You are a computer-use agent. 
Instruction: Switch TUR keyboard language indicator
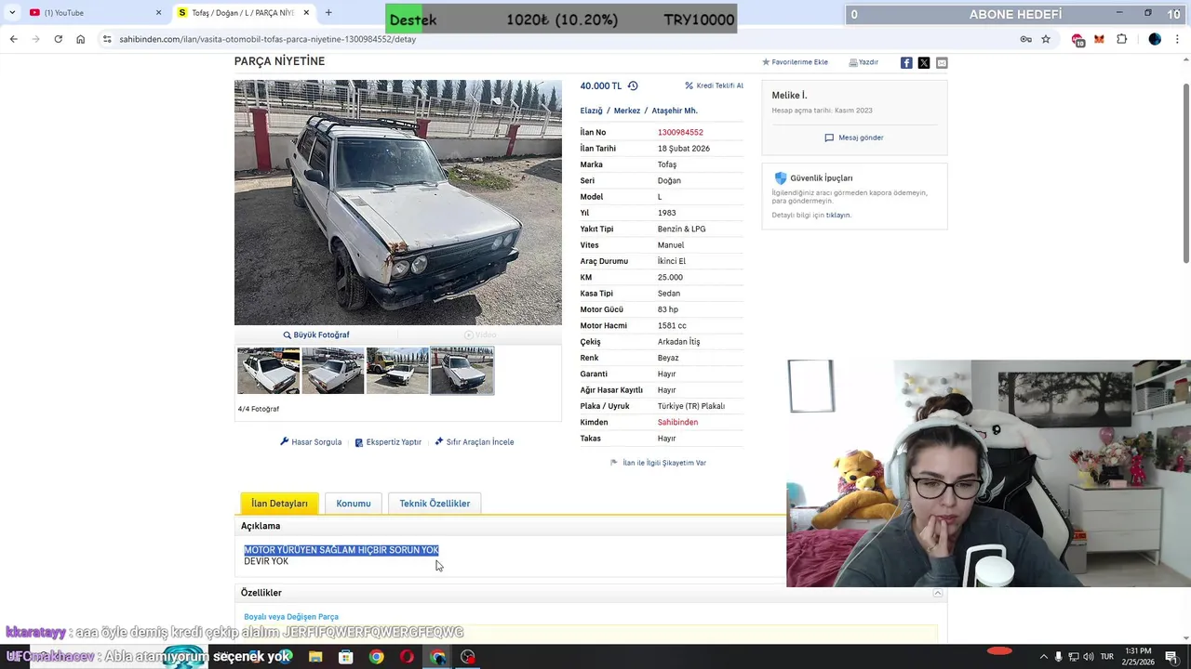pos(1107,657)
